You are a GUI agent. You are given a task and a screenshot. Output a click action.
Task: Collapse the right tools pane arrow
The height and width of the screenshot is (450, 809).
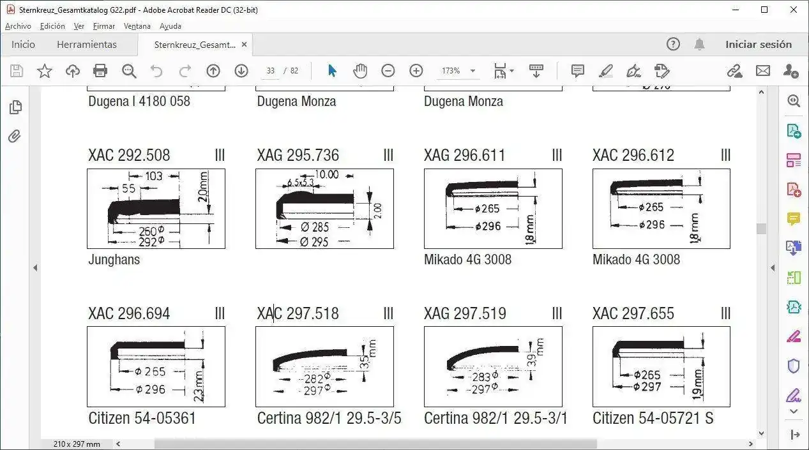pos(773,268)
